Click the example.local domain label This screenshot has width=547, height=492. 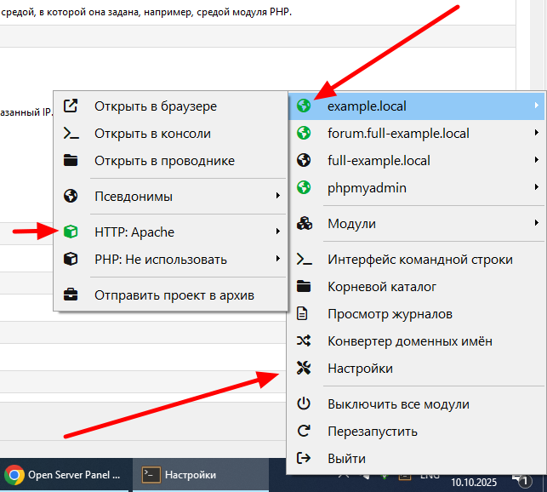367,106
